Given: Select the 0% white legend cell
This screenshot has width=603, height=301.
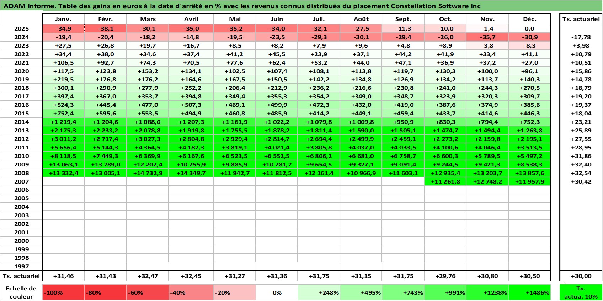Looking at the screenshot, I should pyautogui.click(x=277, y=292).
